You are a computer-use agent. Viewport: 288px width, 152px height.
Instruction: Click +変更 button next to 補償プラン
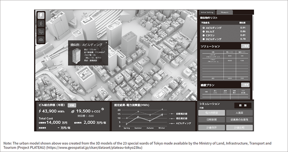(x=245, y=85)
